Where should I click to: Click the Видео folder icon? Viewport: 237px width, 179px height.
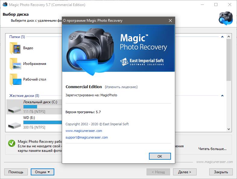(x=15, y=48)
